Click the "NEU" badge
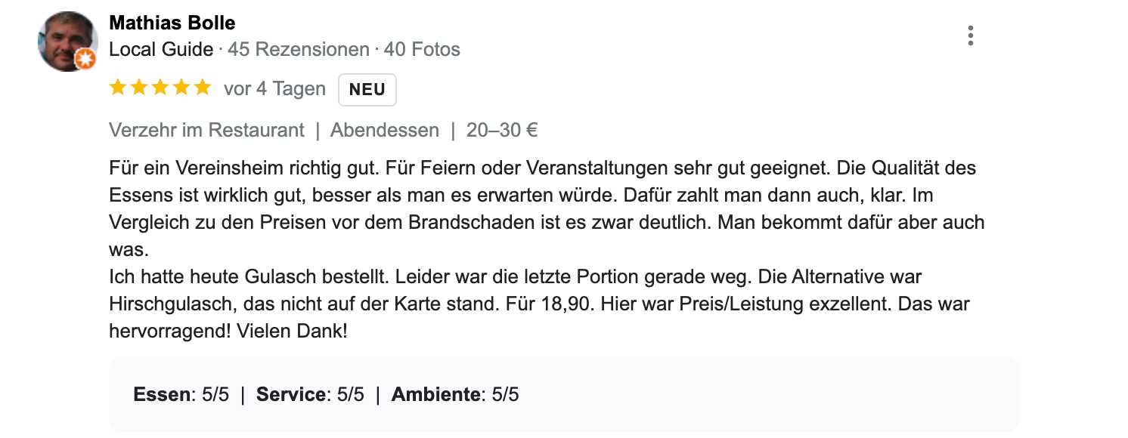This screenshot has width=1128, height=438. tap(367, 90)
